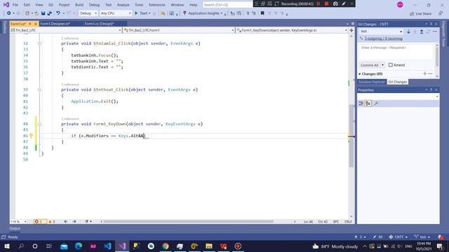
Task: Click the next issue arrow in the editor footer
Action: click(74, 221)
